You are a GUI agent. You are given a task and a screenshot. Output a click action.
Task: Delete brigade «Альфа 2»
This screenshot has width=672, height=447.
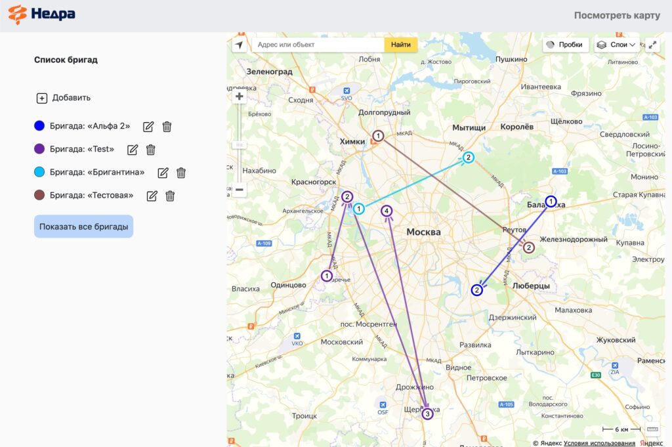click(167, 127)
